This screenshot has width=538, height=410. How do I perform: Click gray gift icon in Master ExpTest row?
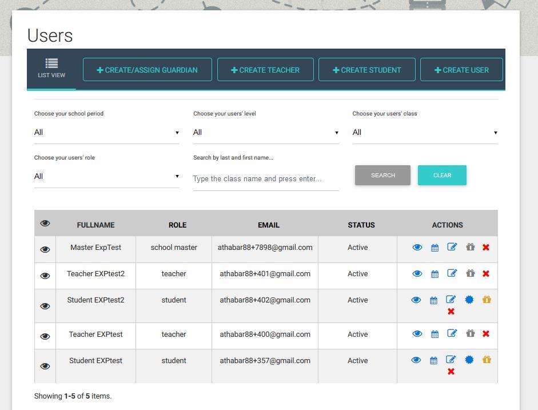tap(471, 246)
